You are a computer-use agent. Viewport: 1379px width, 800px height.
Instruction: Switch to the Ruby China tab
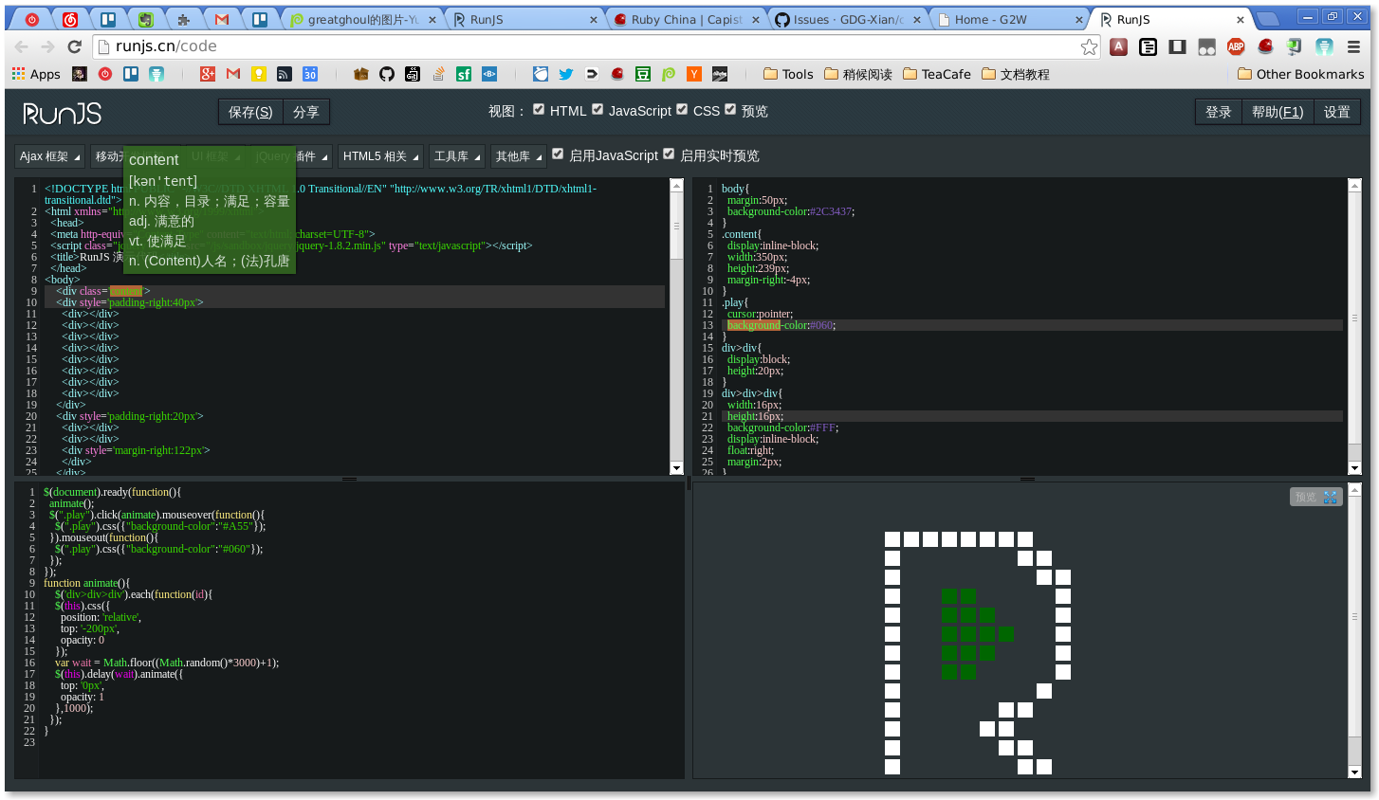(687, 19)
